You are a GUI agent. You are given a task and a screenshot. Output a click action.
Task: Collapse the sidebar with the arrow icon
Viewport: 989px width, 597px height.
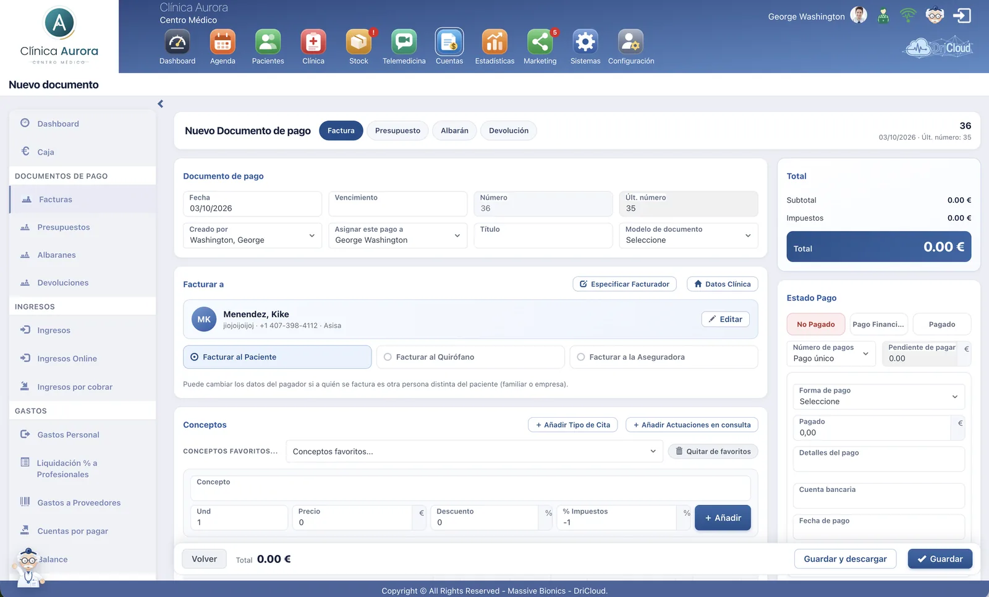[160, 104]
